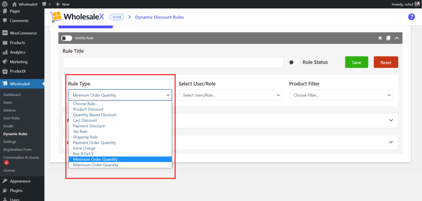Click the Analytics bar chart icon

5,52
